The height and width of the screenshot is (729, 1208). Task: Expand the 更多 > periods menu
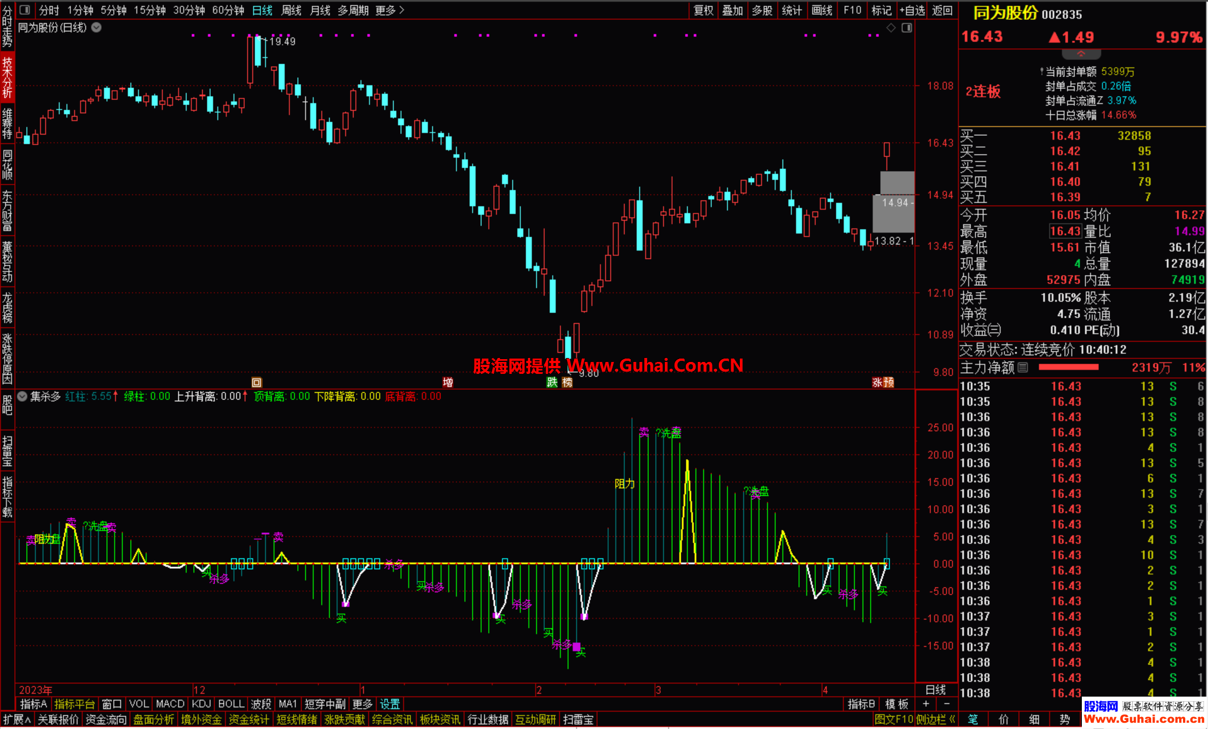point(390,10)
